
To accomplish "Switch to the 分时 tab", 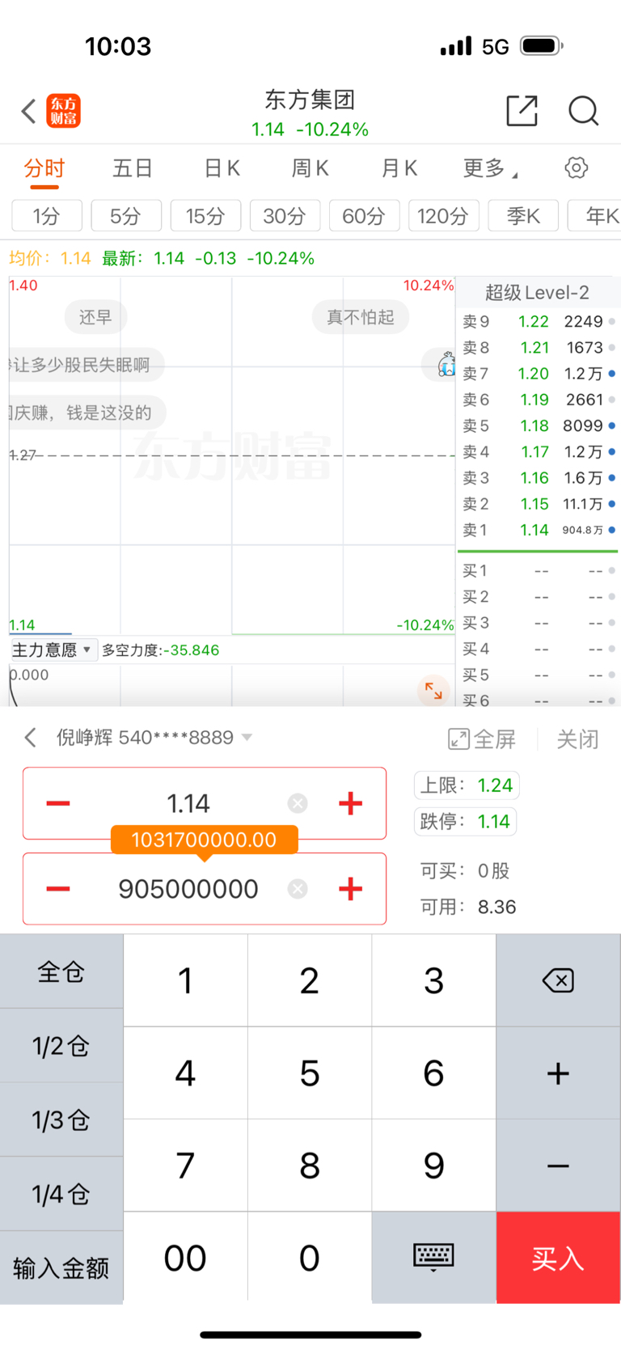I will [44, 168].
